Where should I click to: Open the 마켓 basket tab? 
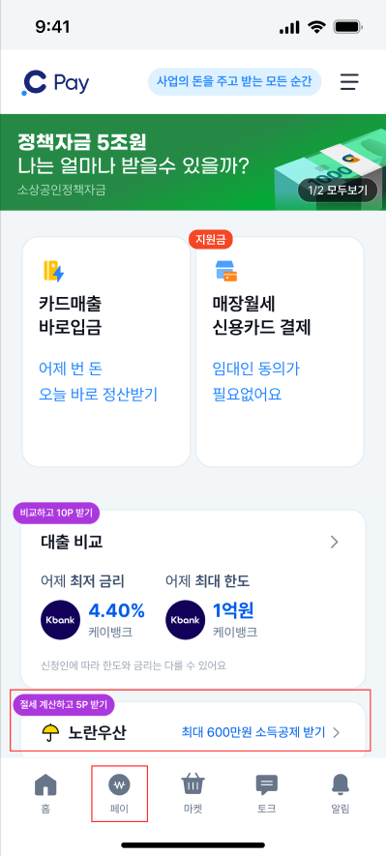pyautogui.click(x=193, y=793)
